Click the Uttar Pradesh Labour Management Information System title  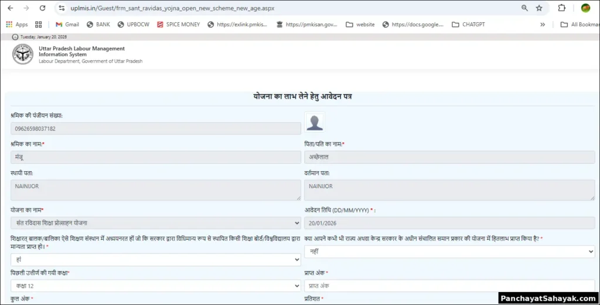coord(82,51)
